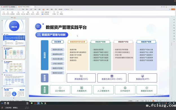176x110 pixels.
Task: Open custom slideshow (自定义放映) icon
Action: 23,13
